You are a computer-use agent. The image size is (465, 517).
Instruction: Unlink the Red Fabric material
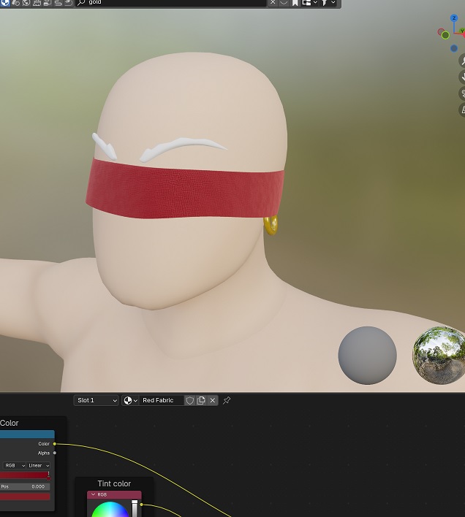[213, 400]
